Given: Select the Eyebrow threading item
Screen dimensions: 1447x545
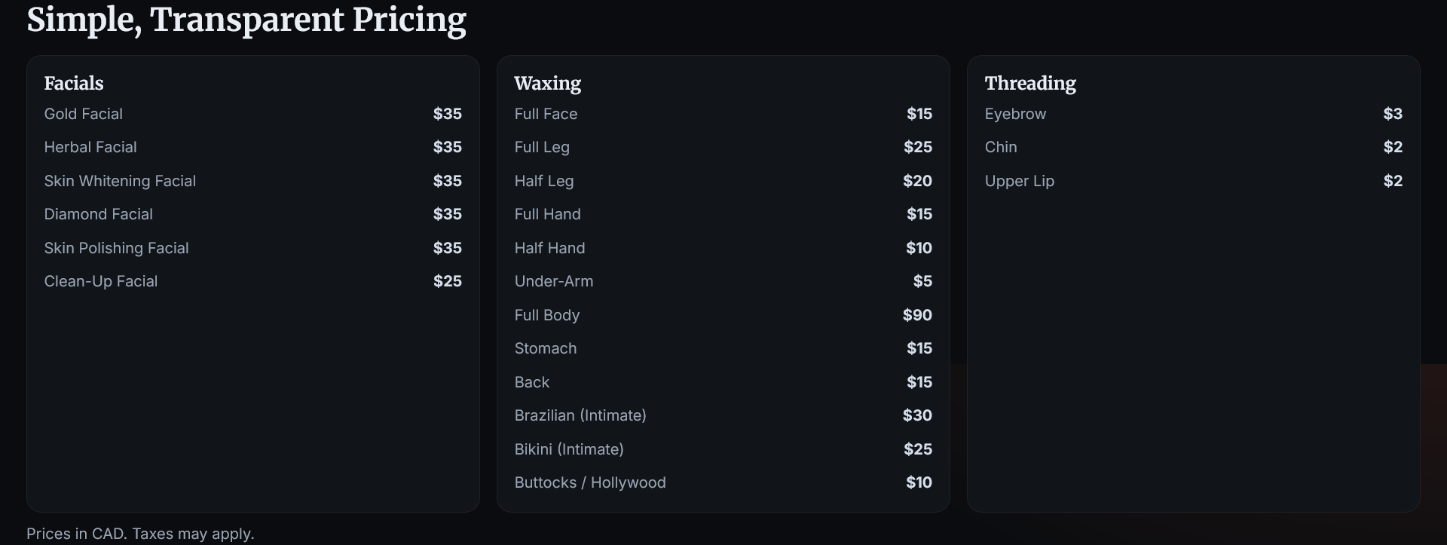Looking at the screenshot, I should point(1014,114).
